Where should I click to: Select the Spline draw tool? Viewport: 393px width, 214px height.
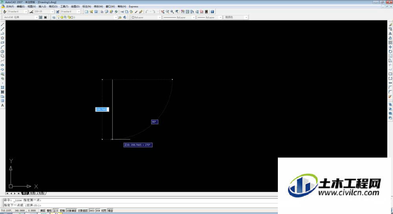(x=2, y=60)
